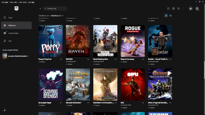
Task: Open the Fab section
Action: (x=16, y=41)
